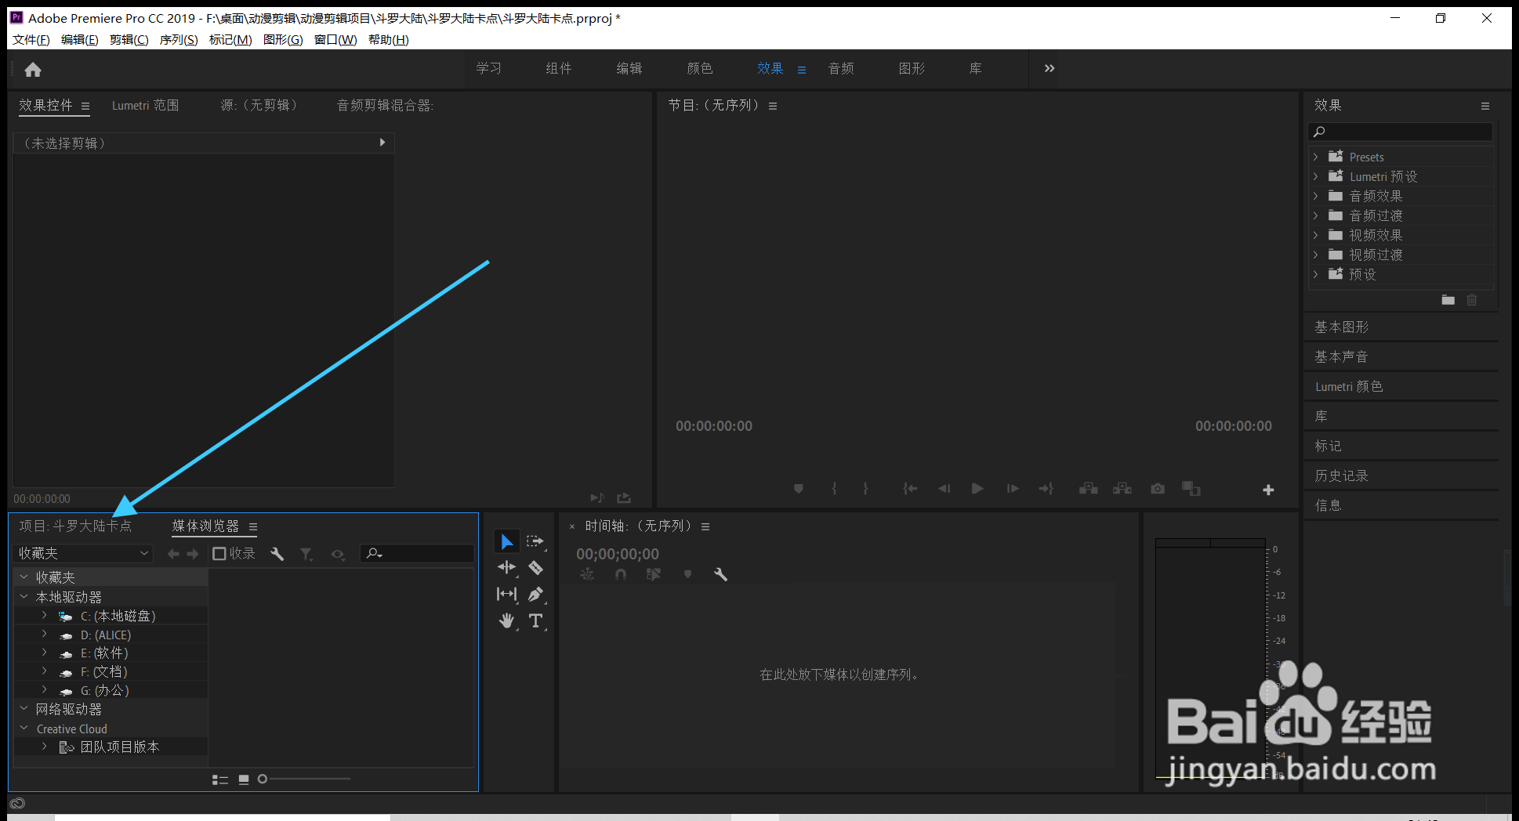This screenshot has height=821, width=1519.
Task: Click media browser file type filter
Action: pos(306,554)
